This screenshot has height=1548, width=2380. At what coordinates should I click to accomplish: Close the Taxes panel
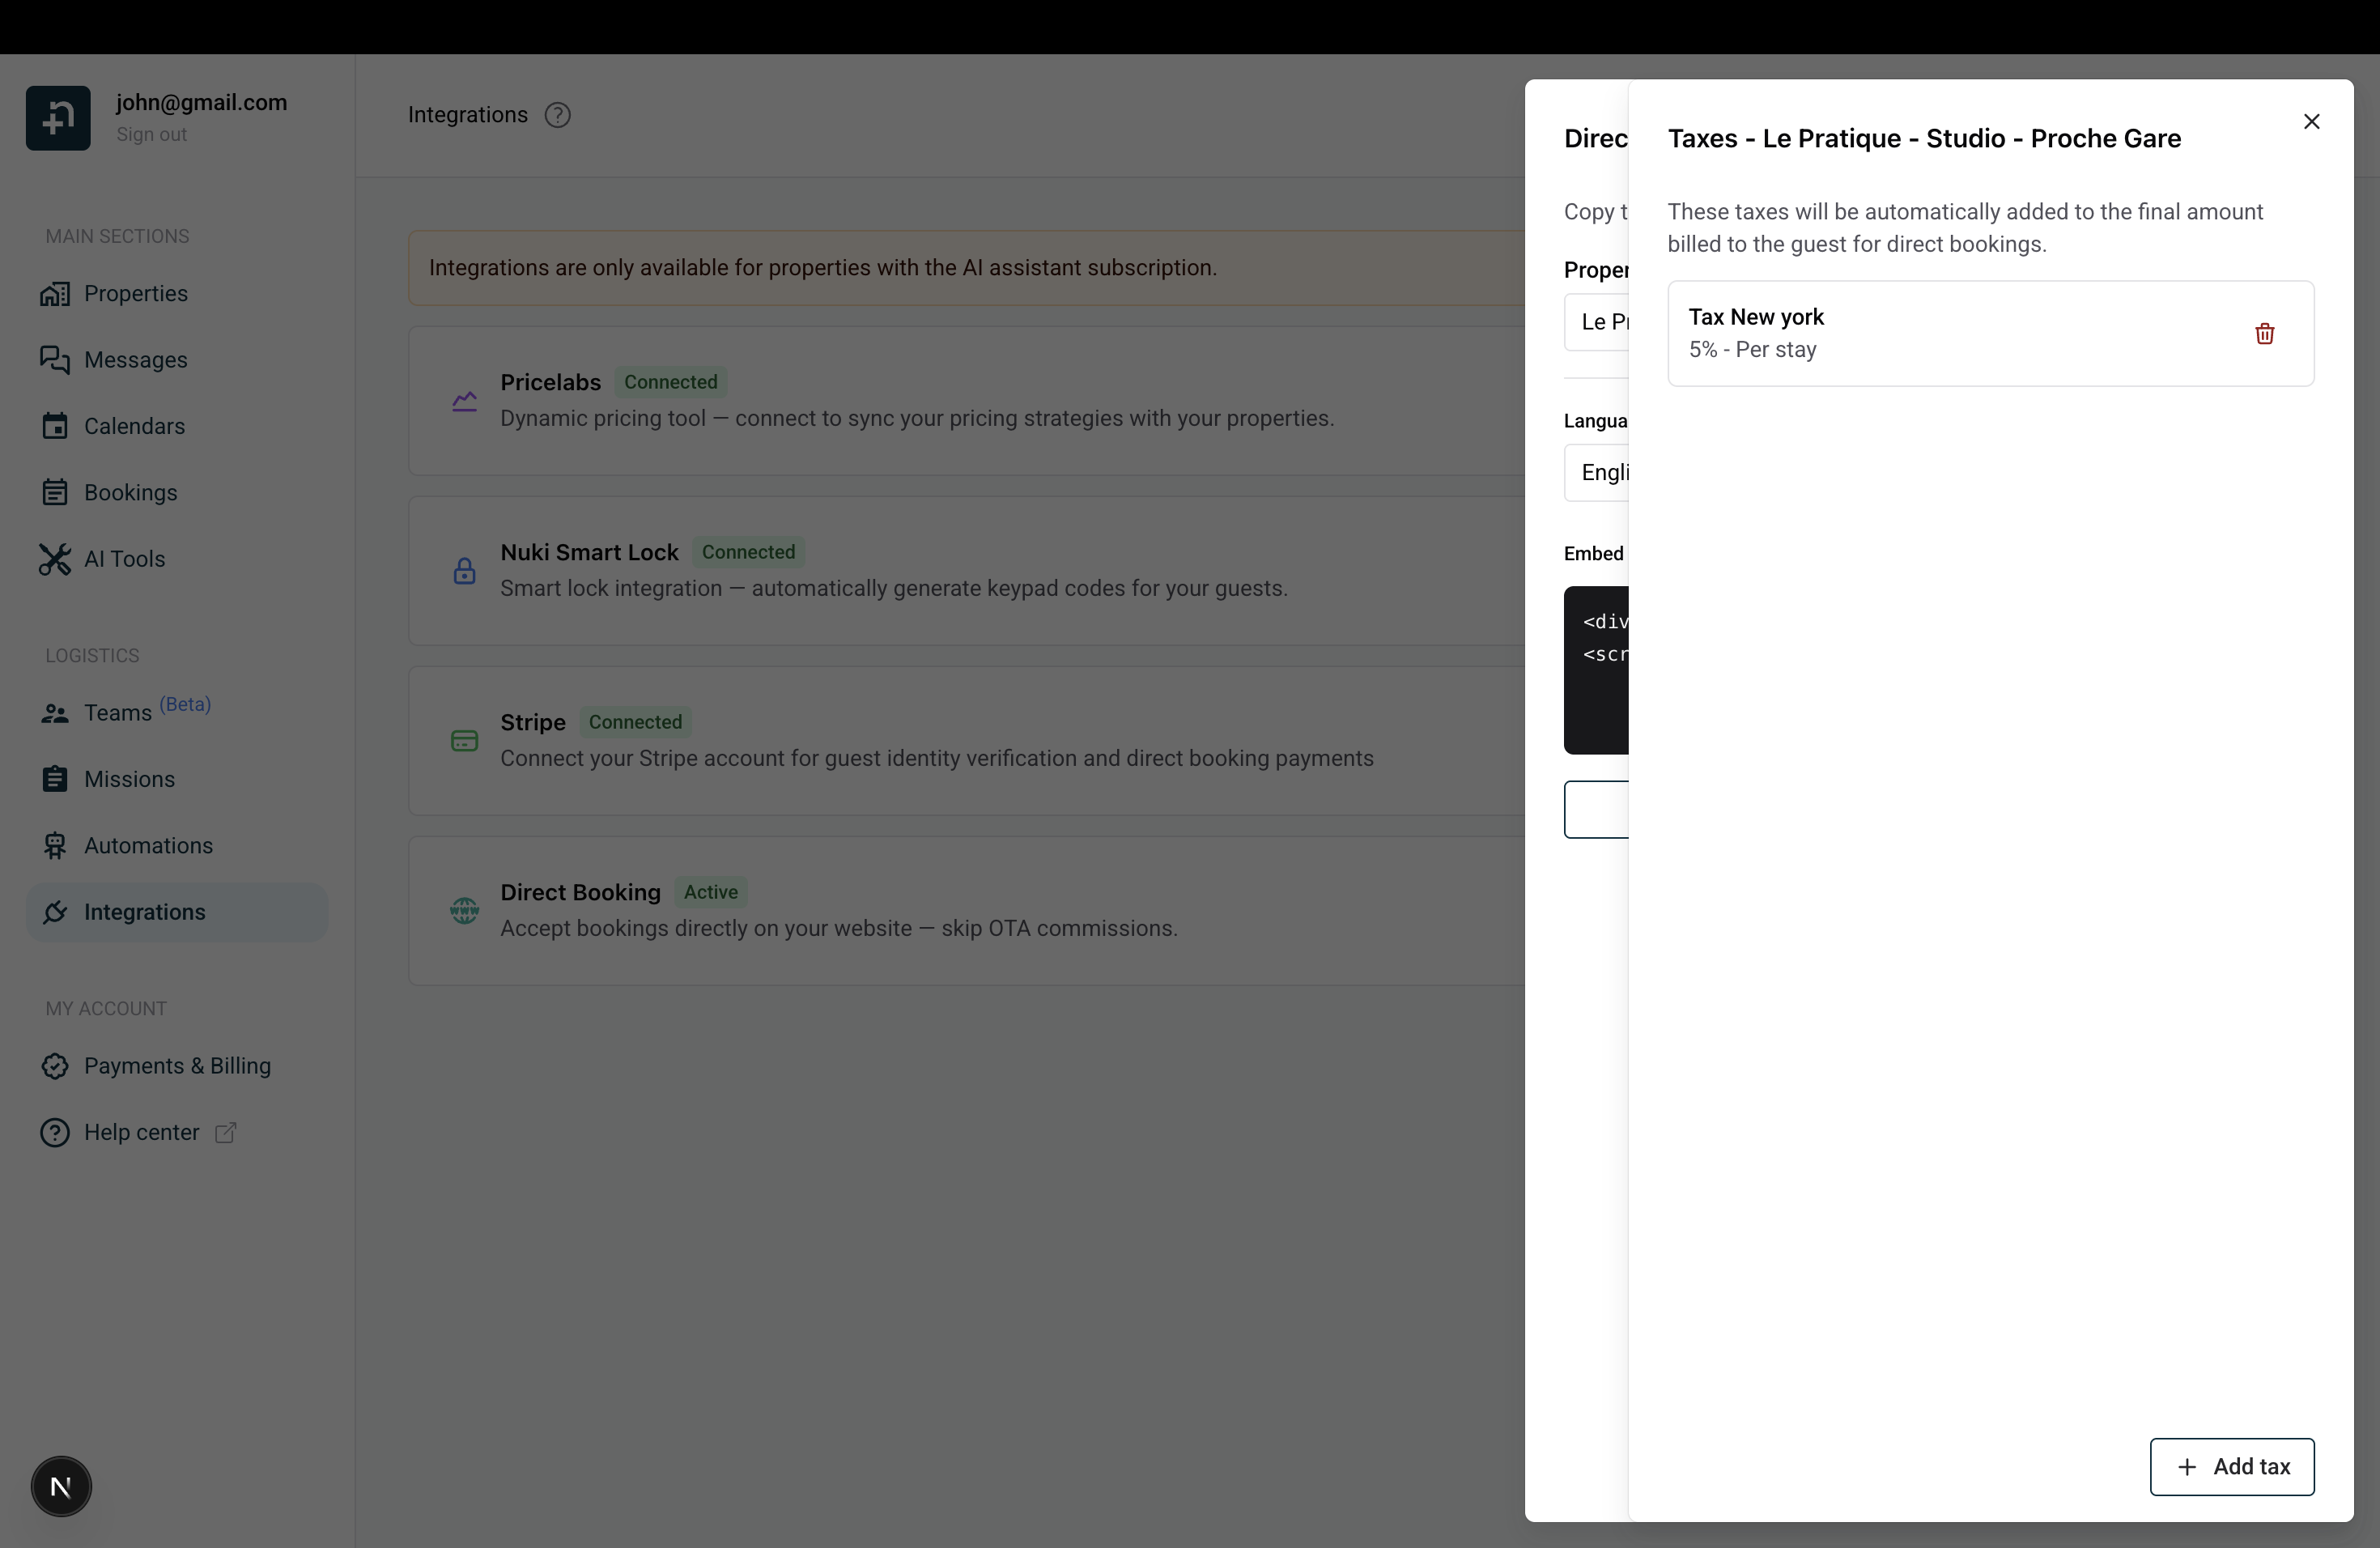click(2311, 121)
